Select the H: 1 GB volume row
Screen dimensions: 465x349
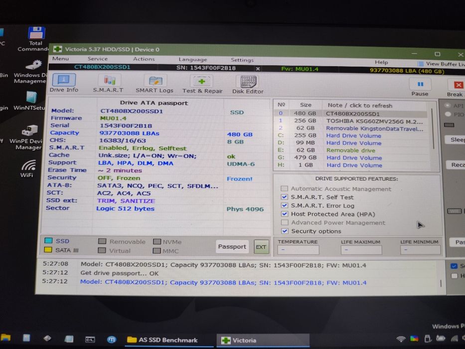click(x=350, y=165)
